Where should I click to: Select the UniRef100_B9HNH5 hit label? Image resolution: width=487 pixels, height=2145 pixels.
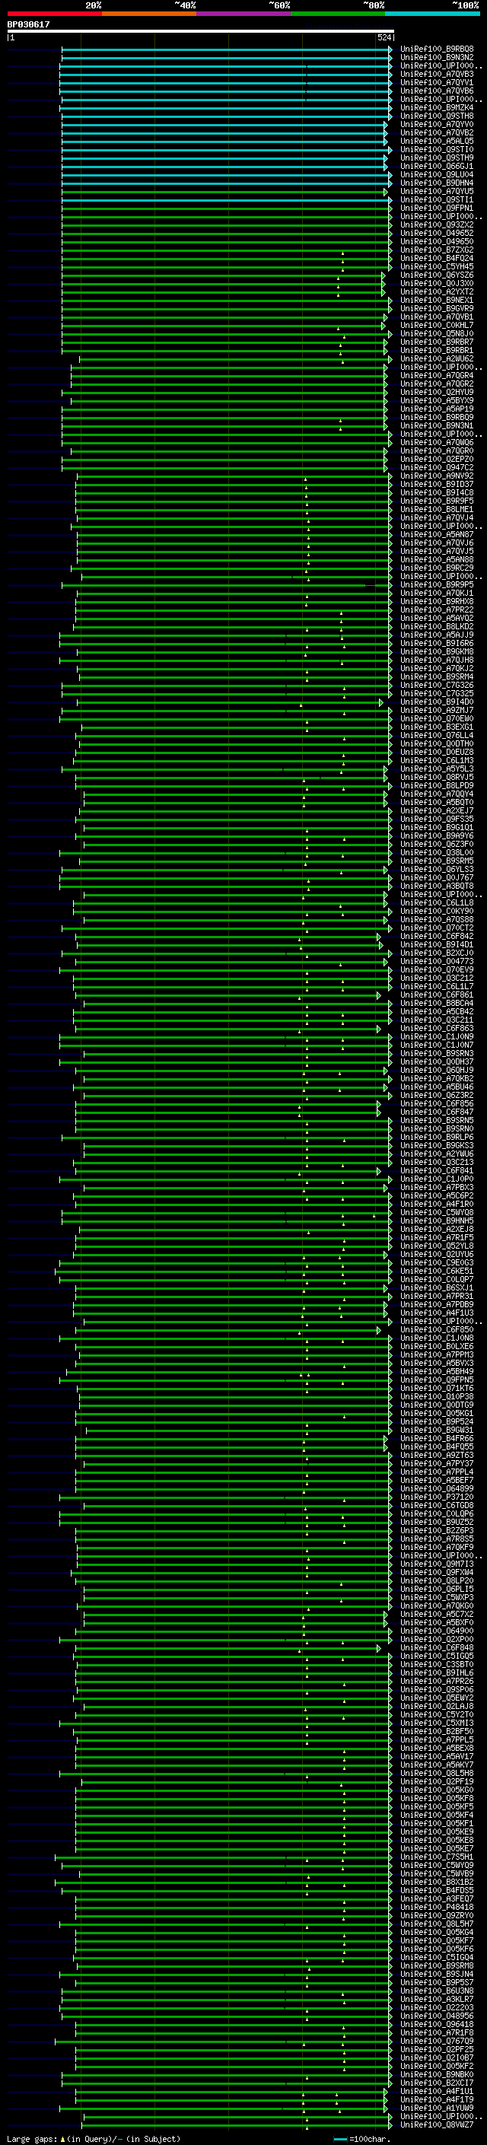(x=437, y=1220)
